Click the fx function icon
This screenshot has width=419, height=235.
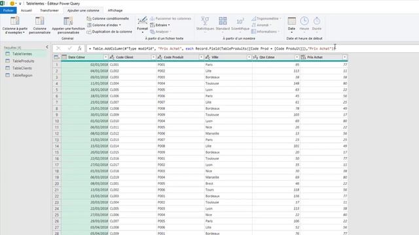pyautogui.click(x=79, y=48)
